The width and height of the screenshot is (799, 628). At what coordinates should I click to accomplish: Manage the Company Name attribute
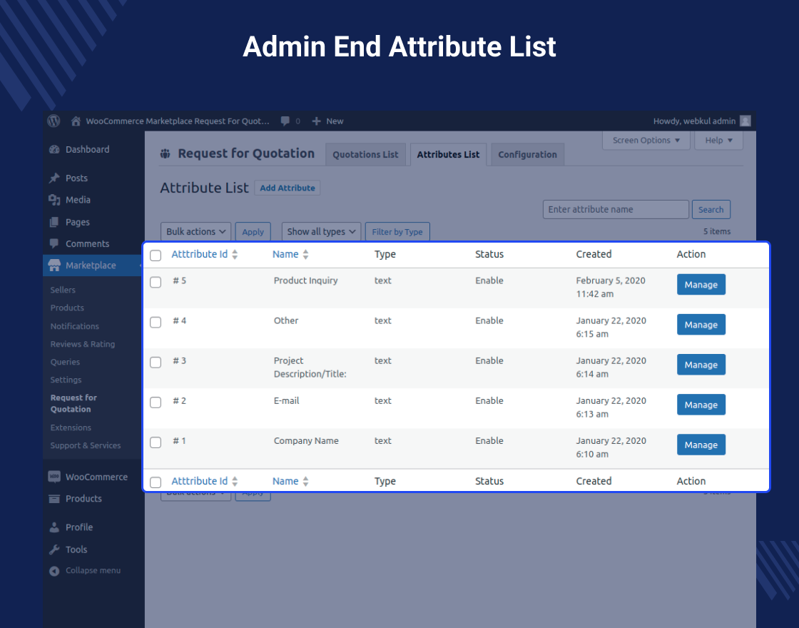pos(701,445)
